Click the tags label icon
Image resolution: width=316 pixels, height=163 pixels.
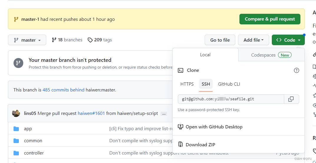click(90, 40)
